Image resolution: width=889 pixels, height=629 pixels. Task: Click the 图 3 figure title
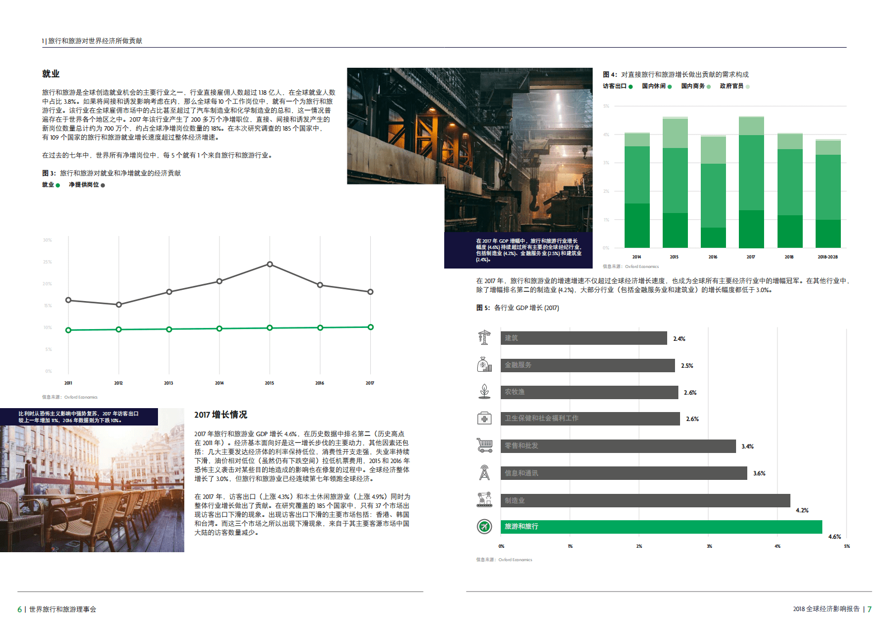[111, 173]
